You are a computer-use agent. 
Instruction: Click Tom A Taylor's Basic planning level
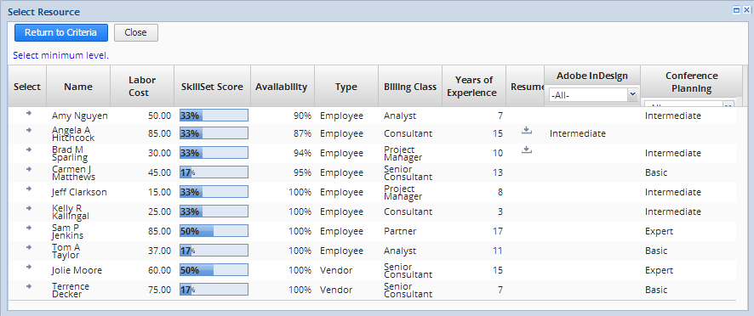[x=656, y=251]
